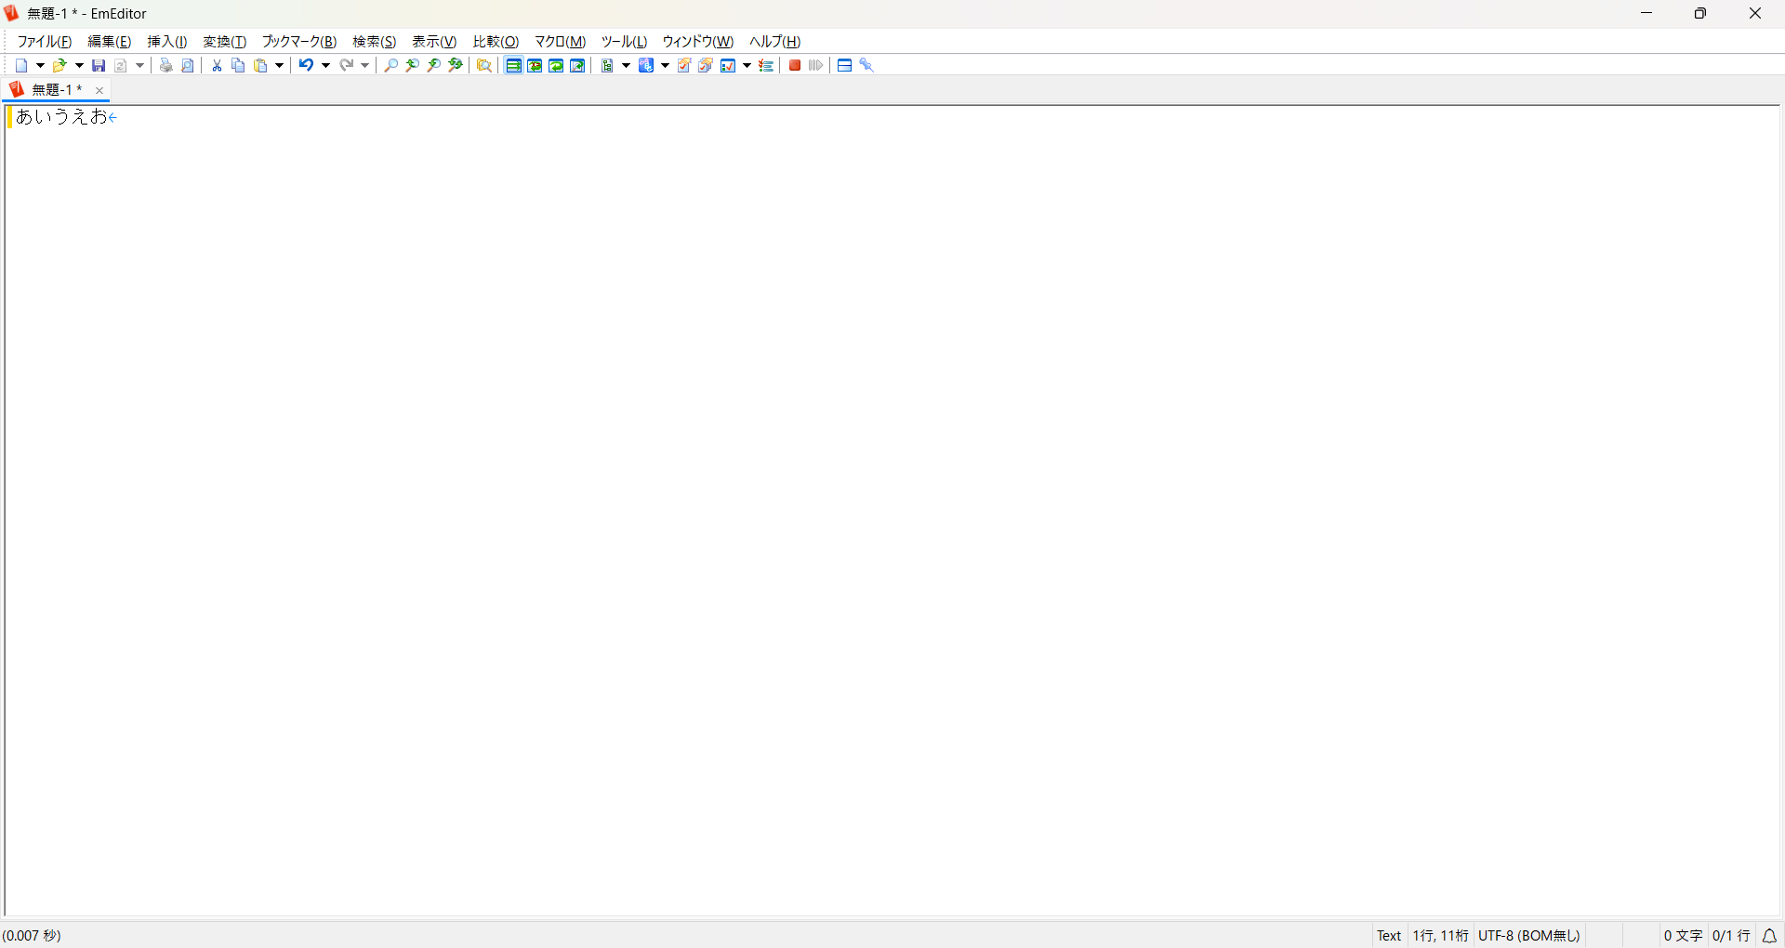Viewport: 1785px width, 948px height.
Task: Expand the Paste options dropdown arrow
Action: 279,65
